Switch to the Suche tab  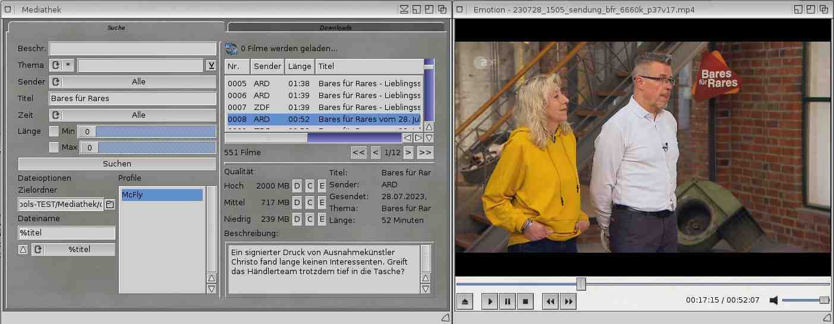(x=116, y=27)
